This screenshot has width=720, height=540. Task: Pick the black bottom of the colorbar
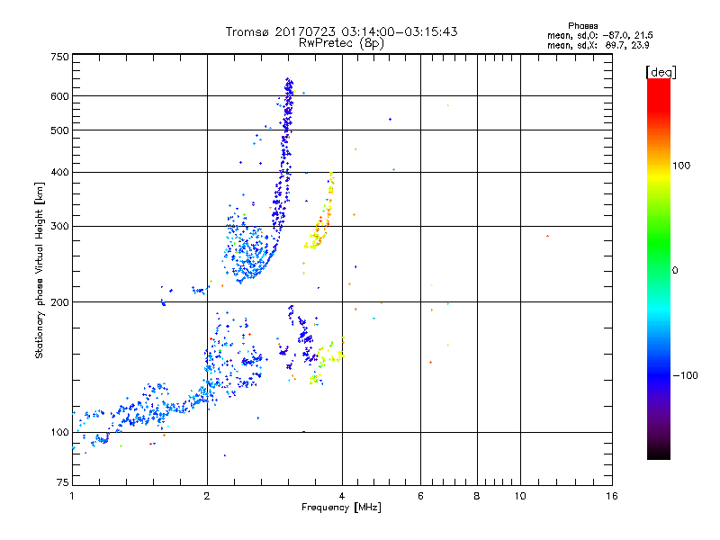tap(659, 453)
